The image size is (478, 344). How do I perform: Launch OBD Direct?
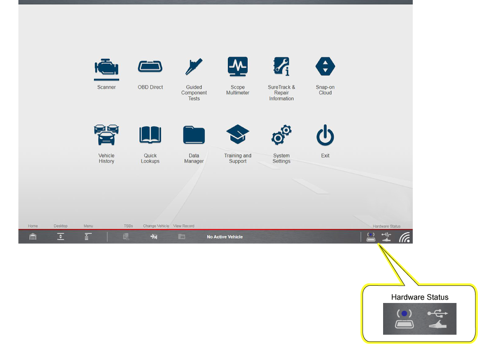pyautogui.click(x=150, y=67)
